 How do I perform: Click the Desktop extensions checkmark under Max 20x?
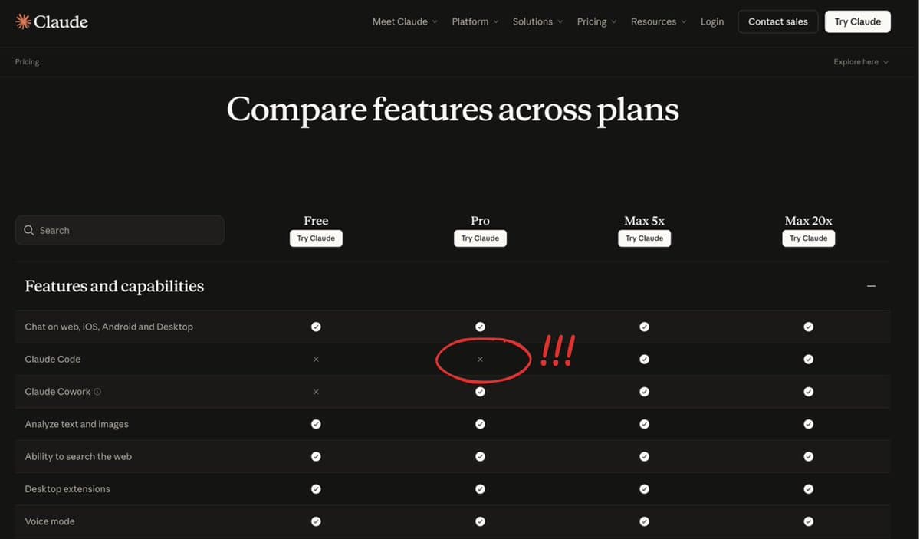[x=808, y=488]
